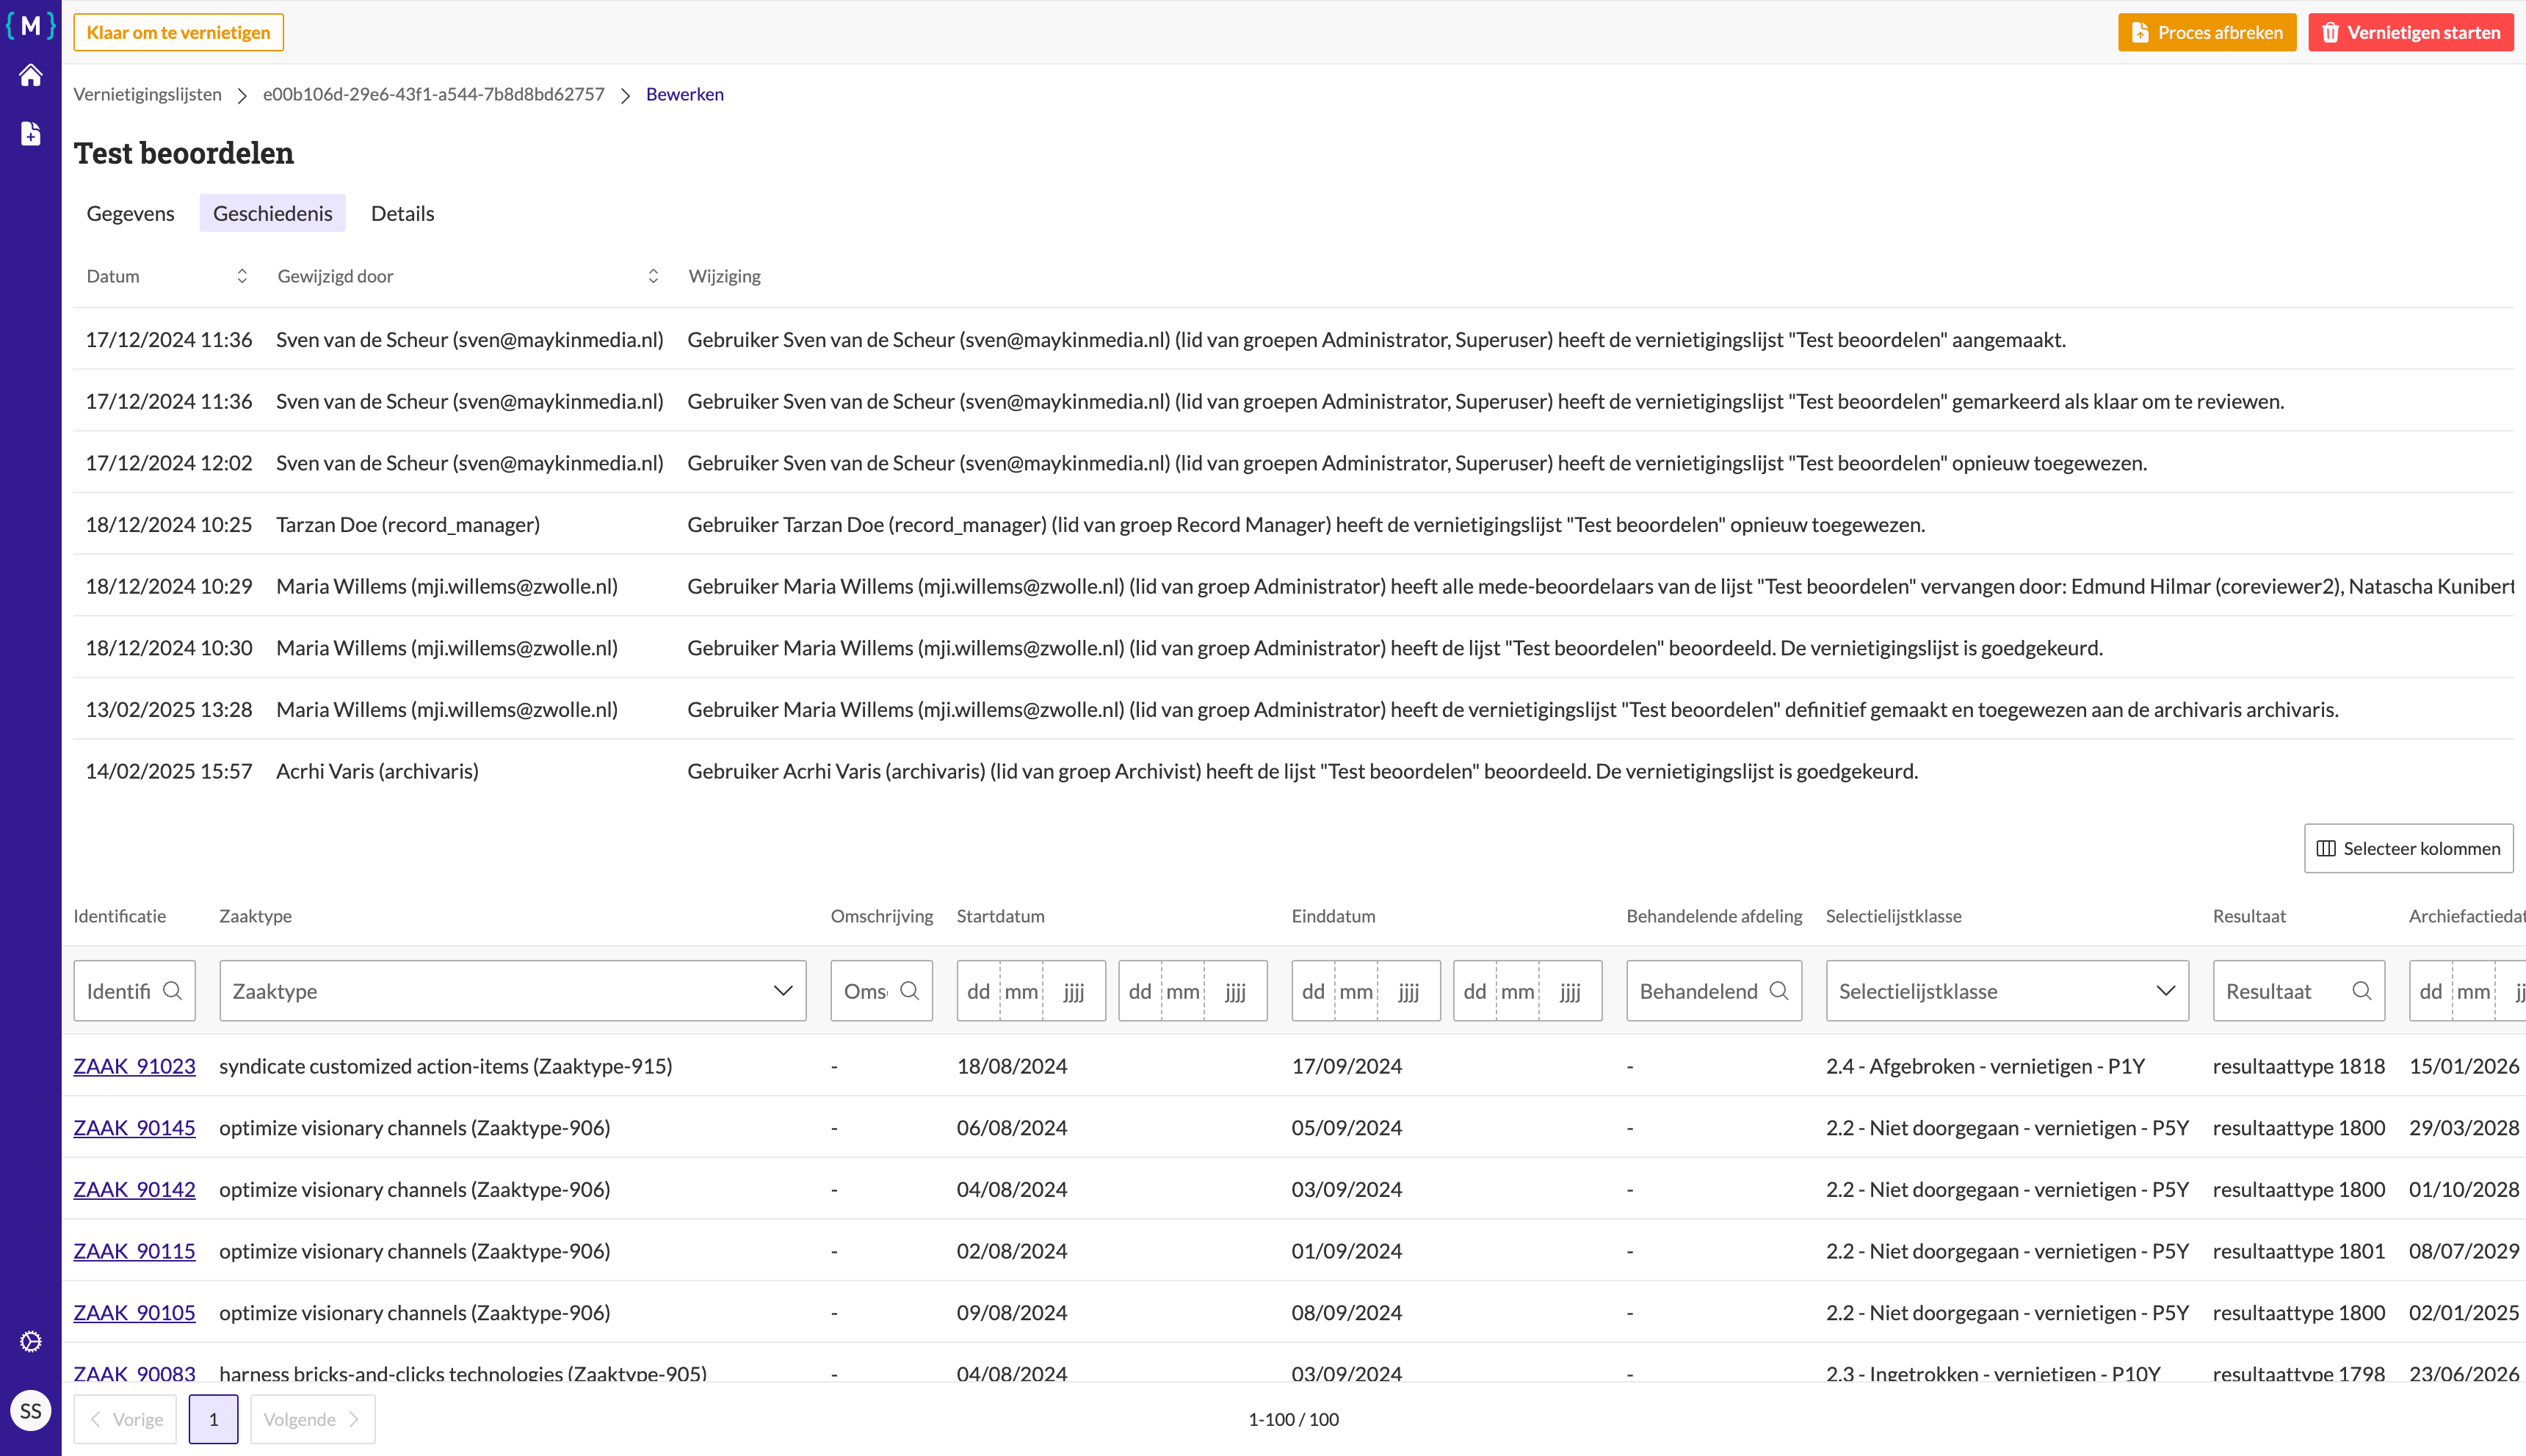Image resolution: width=2526 pixels, height=1456 pixels.
Task: Click history entry dated 18/12/2024 10:29
Action: [x=1292, y=586]
